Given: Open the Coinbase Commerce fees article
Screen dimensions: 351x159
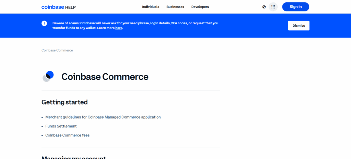Looking at the screenshot, I should [68, 135].
